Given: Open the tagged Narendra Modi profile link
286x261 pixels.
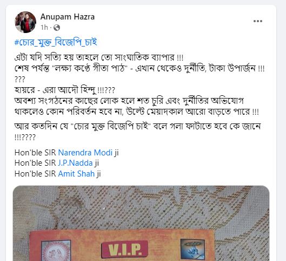Looking at the screenshot, I should pos(85,153).
